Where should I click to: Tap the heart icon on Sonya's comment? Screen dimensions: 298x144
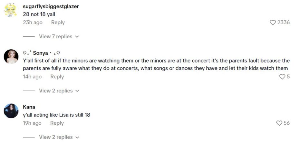[282, 77]
